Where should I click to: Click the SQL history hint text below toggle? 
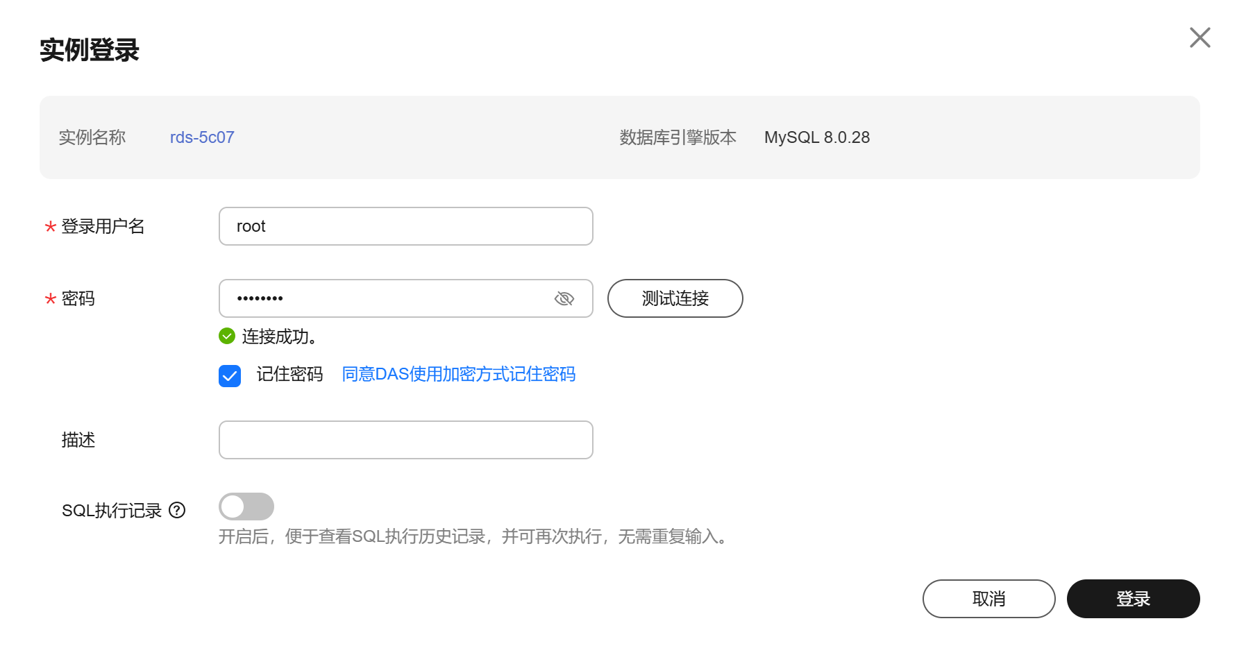475,536
